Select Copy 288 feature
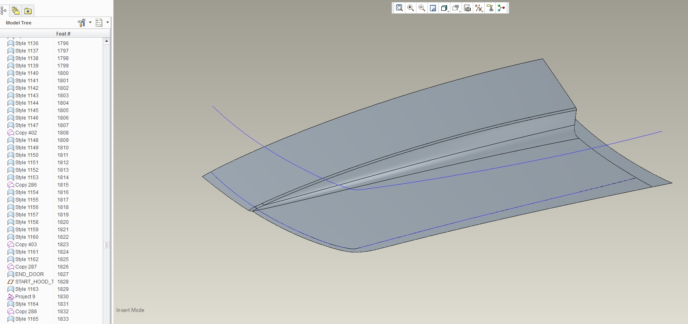The width and height of the screenshot is (688, 324). tap(26, 312)
